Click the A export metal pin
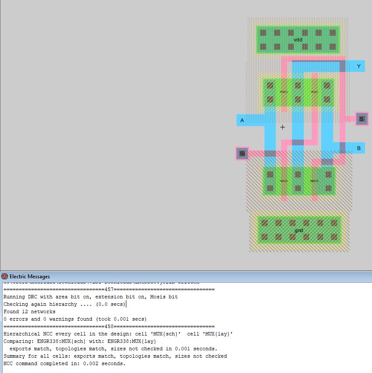This screenshot has height=373, width=372. tap(242, 120)
